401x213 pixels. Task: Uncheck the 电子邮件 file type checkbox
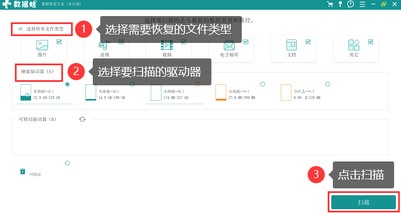tap(246, 42)
